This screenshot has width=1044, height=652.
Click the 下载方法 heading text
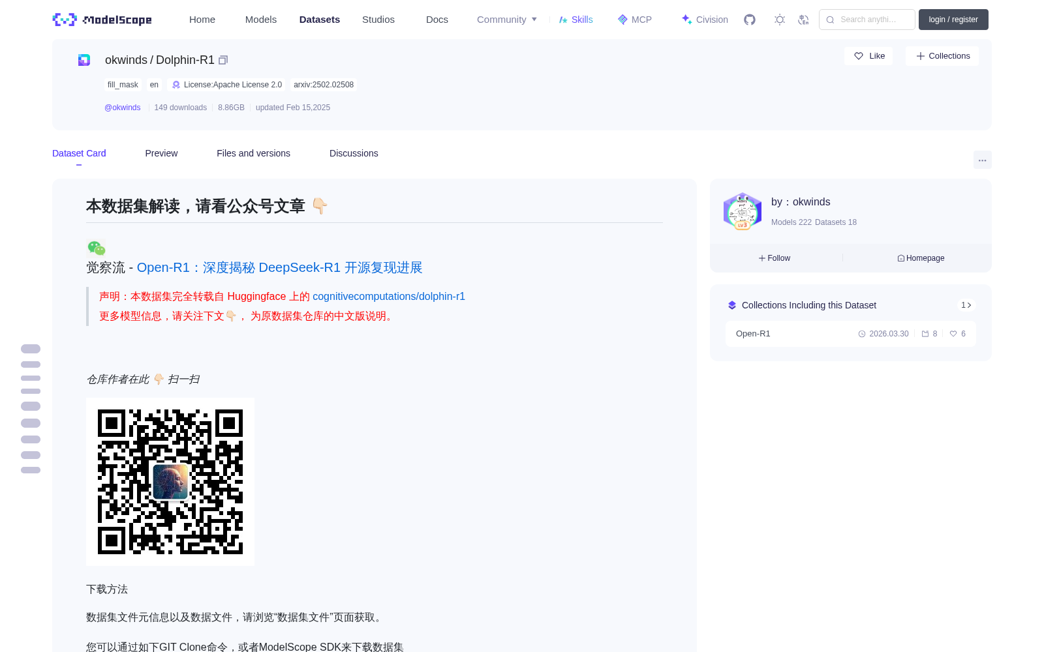[107, 589]
